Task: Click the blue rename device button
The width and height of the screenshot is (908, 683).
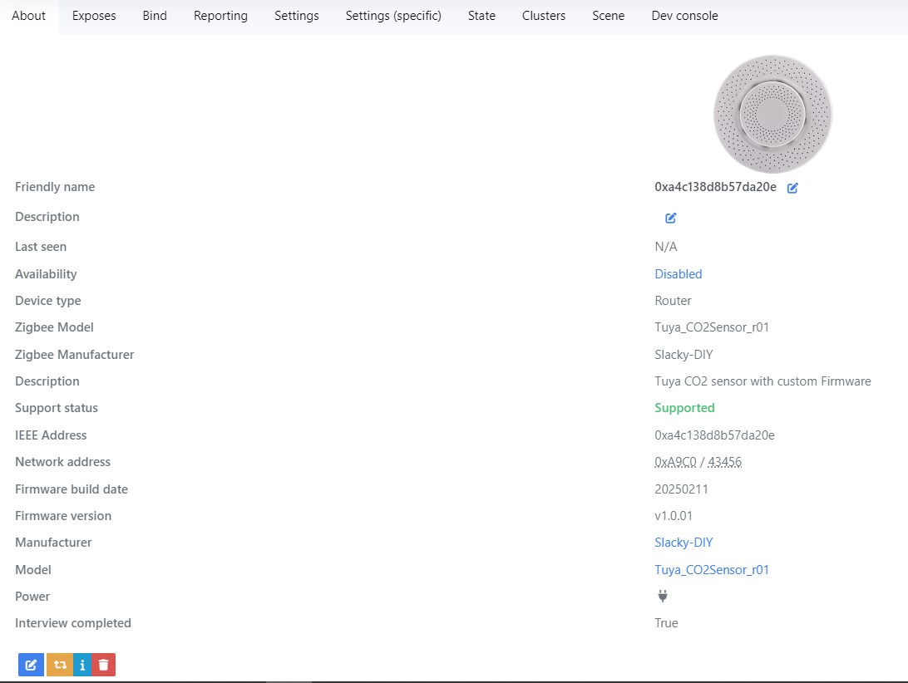Action: [x=32, y=665]
